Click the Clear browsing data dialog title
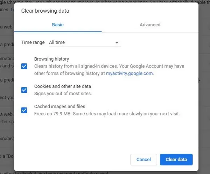This screenshot has width=210, height=174. (x=45, y=11)
